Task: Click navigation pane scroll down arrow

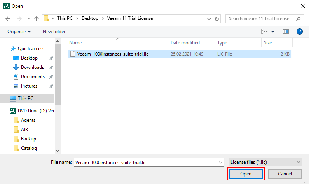Action: click(58, 151)
